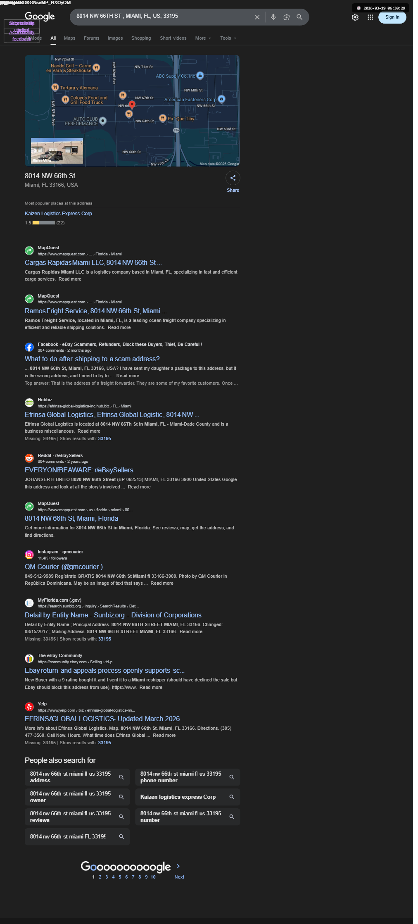Click the Sign in button
Image resolution: width=418 pixels, height=924 pixels.
pos(392,17)
